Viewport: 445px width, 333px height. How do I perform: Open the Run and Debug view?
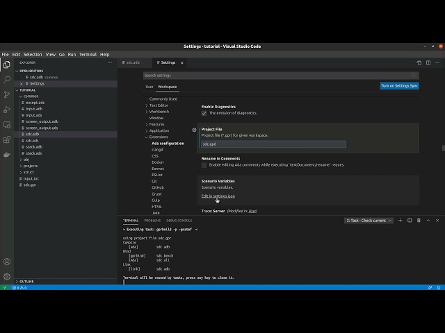(7, 110)
